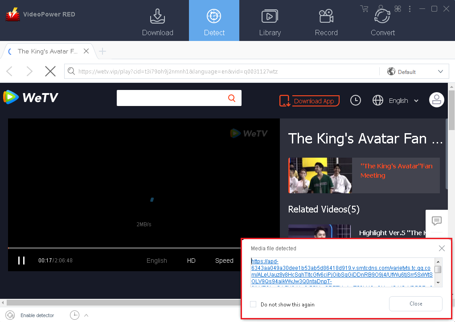The height and width of the screenshot is (322, 455).
Task: Open the Library tab
Action: pos(270,22)
